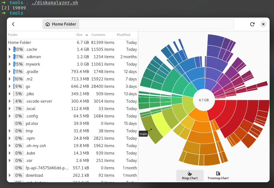
Task: Expand the .npm folder
Action: [x=10, y=138]
